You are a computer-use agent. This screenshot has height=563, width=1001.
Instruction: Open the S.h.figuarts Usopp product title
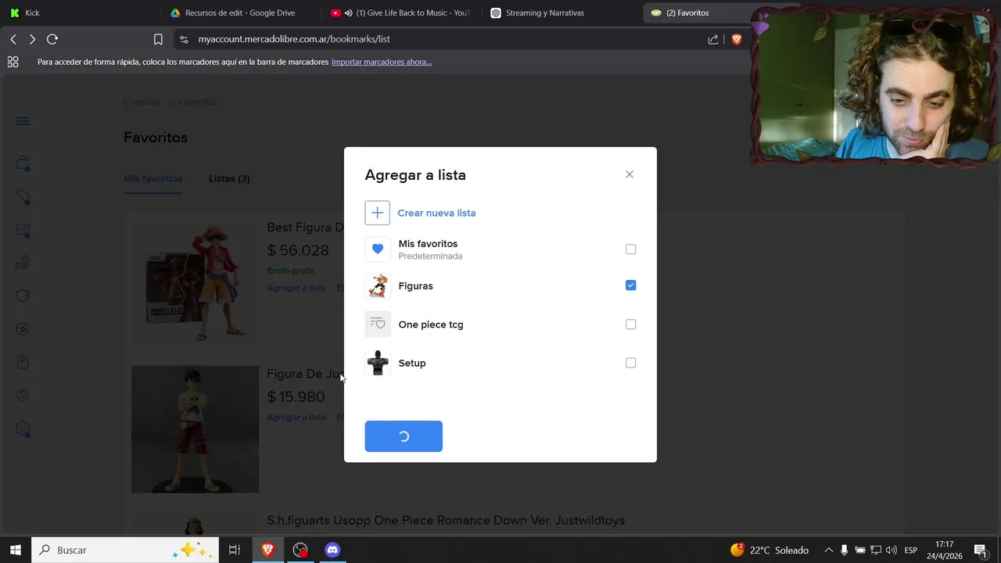[446, 520]
